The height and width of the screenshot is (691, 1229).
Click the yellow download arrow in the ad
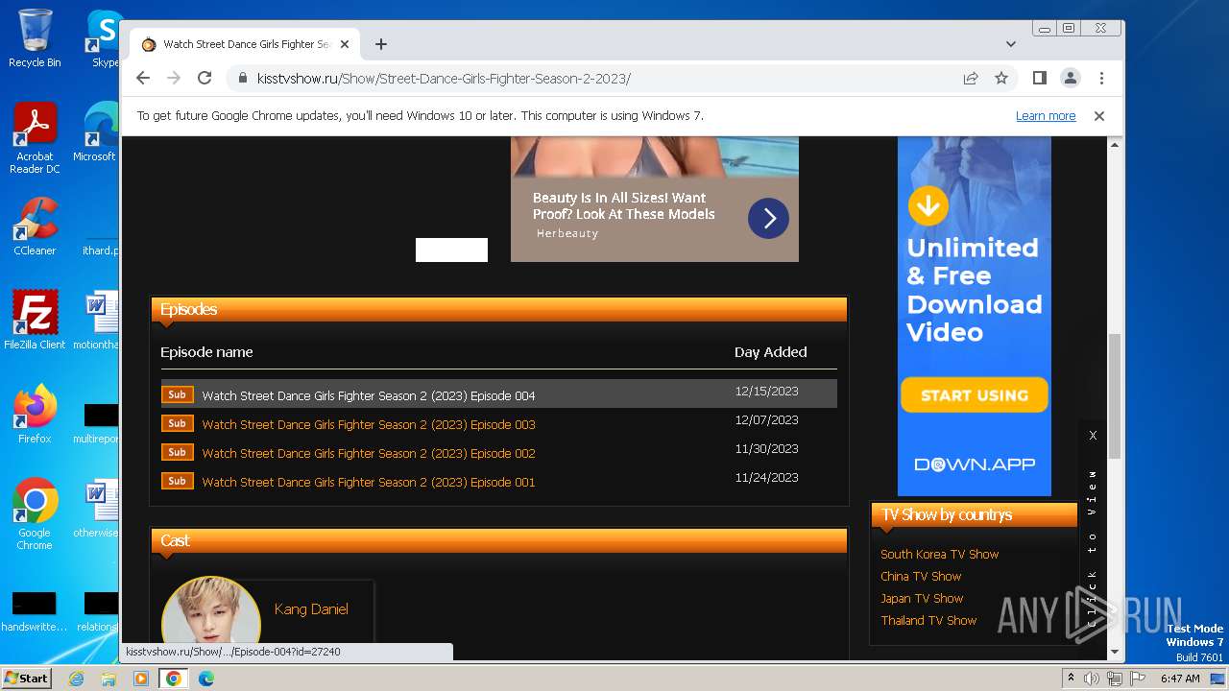928,204
